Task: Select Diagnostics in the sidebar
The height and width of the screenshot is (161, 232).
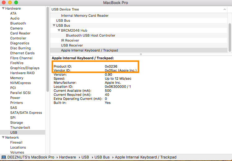Action: tap(20, 43)
